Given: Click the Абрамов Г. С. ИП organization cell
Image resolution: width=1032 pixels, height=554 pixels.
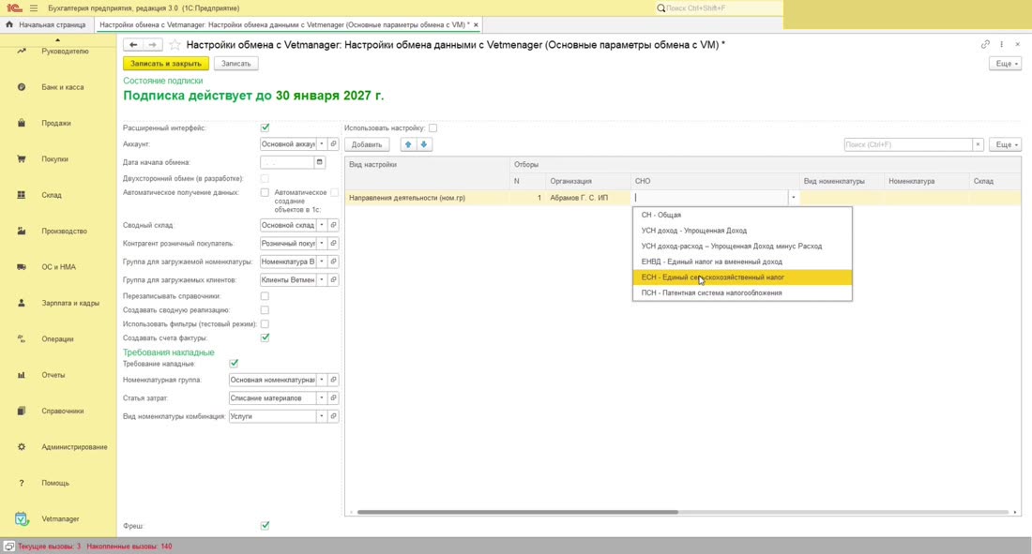Looking at the screenshot, I should coord(588,198).
